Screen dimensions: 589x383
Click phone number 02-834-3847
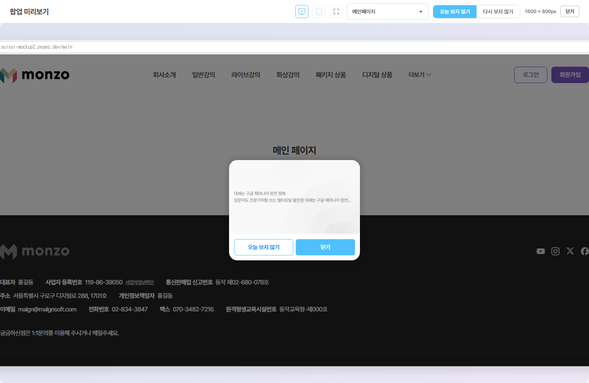click(x=130, y=309)
